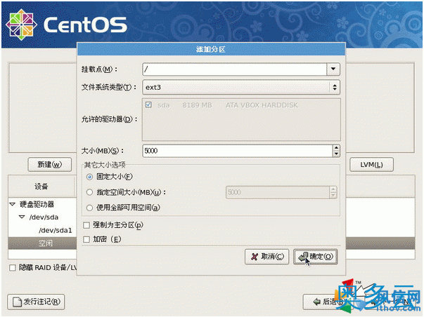Collapse the /dev/sda tree node
This screenshot has width=424, height=317.
22,217
